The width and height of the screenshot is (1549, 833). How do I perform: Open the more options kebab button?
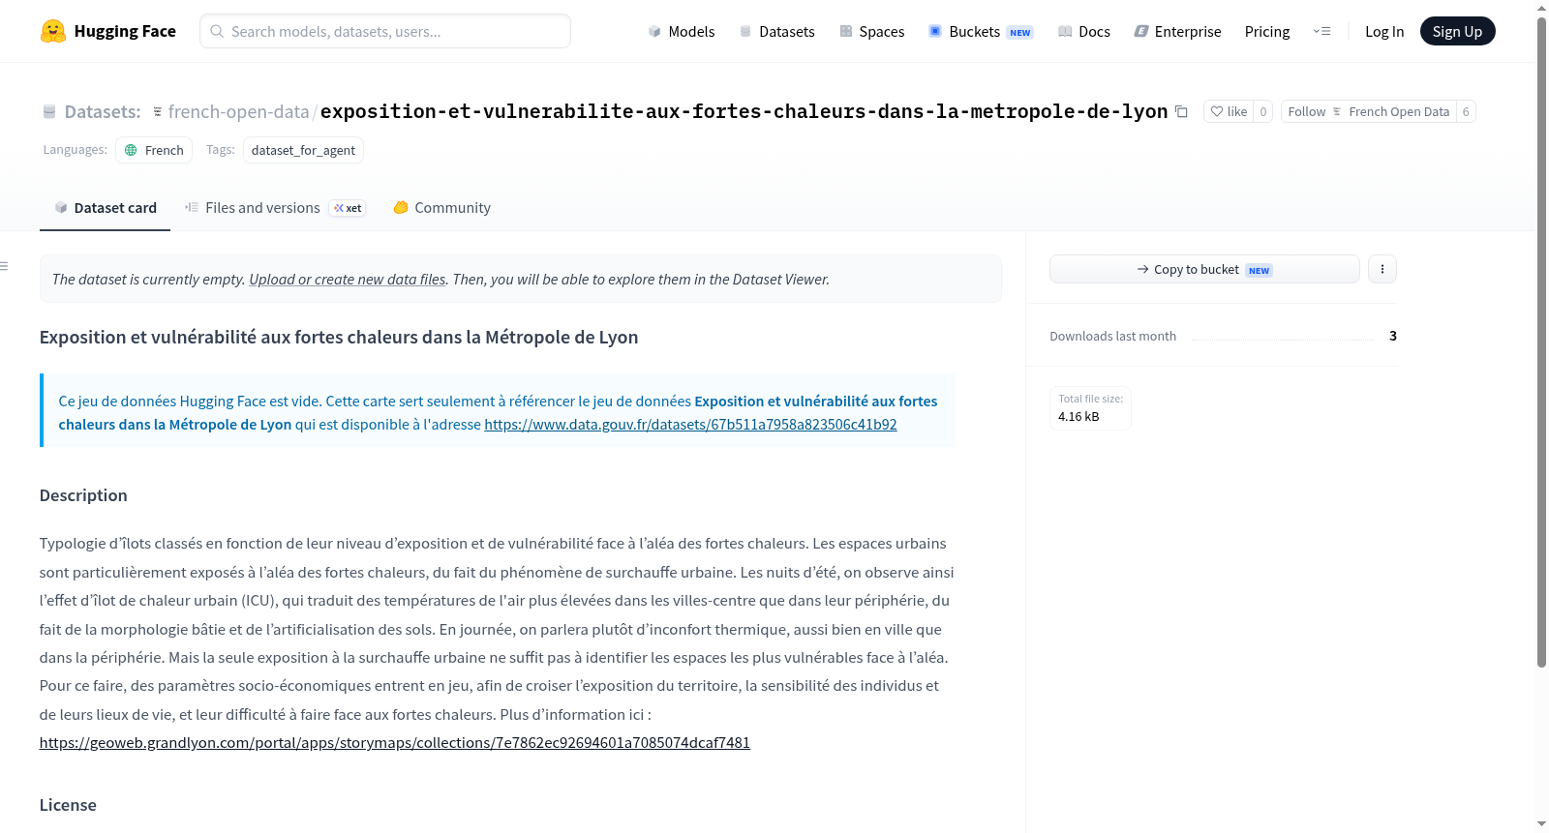pos(1382,269)
